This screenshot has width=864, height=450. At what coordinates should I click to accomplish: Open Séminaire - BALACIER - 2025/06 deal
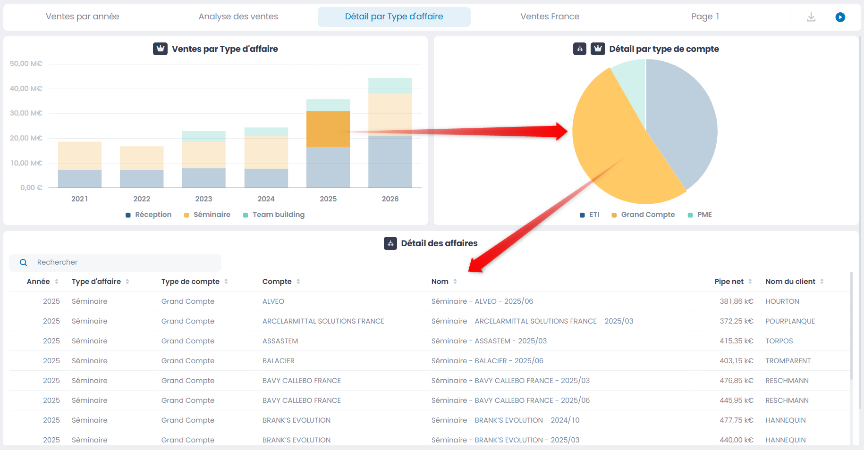point(487,361)
